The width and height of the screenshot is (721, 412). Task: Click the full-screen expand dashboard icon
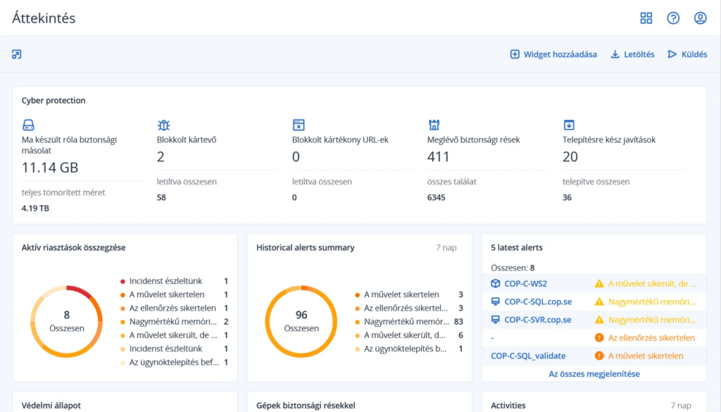[x=17, y=54]
